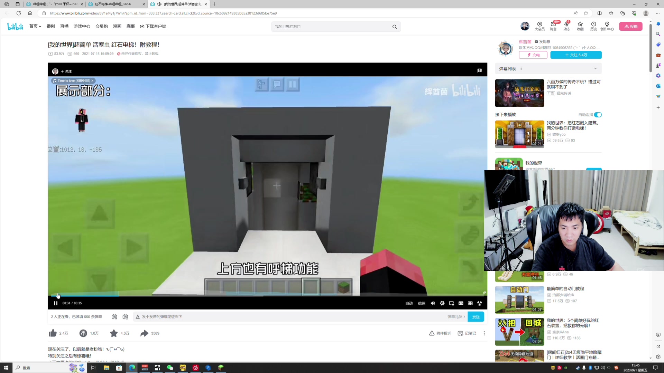Open 记笔记 notes button
The height and width of the screenshot is (373, 664).
467,333
